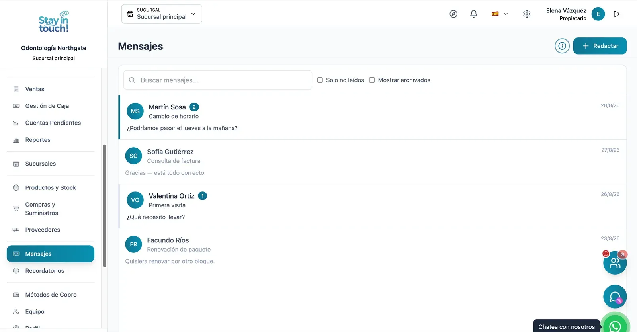
Task: Open Cuentas Pendientes section
Action: pos(51,123)
